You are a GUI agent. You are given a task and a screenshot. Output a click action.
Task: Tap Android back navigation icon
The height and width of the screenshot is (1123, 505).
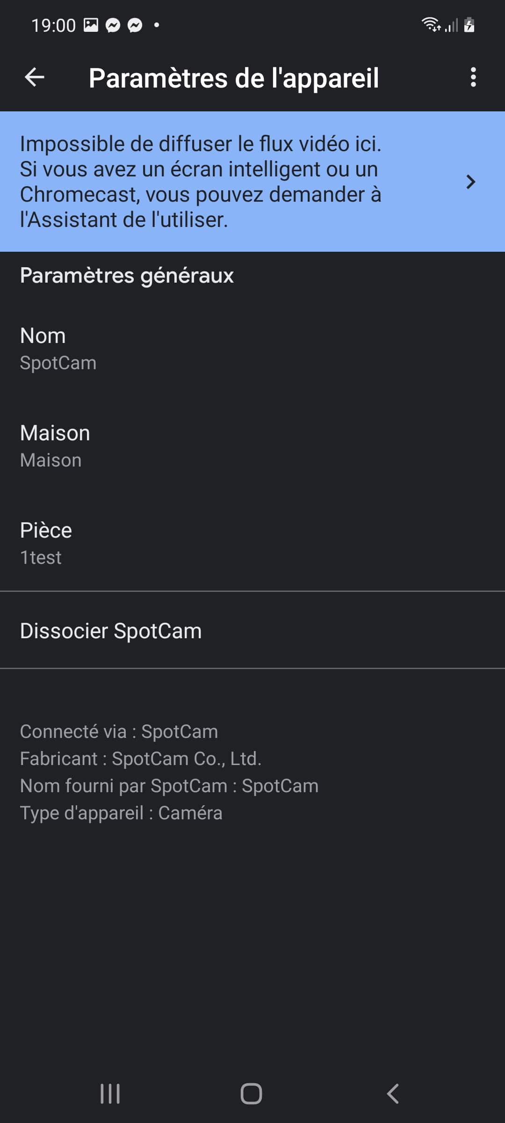[x=393, y=1094]
